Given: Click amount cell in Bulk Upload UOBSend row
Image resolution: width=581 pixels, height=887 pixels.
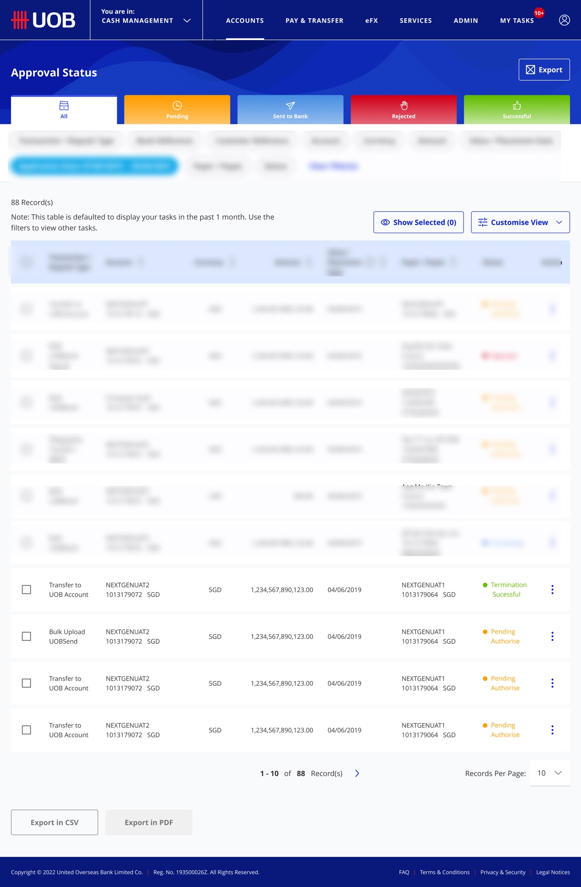Looking at the screenshot, I should point(282,637).
